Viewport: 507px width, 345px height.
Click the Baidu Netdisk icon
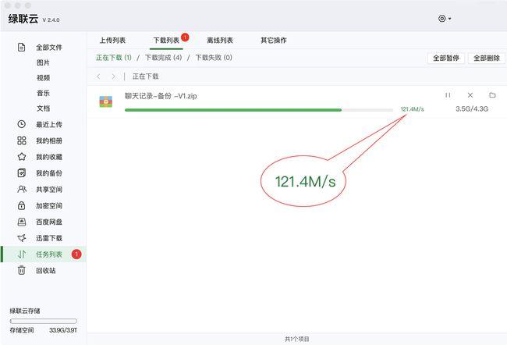21,222
